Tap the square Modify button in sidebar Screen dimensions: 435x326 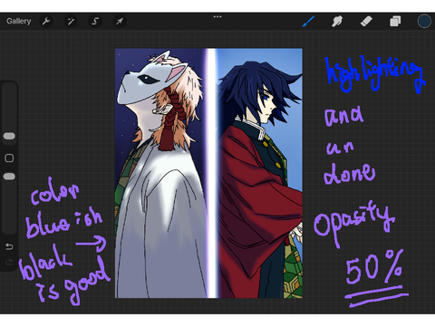tap(9, 158)
